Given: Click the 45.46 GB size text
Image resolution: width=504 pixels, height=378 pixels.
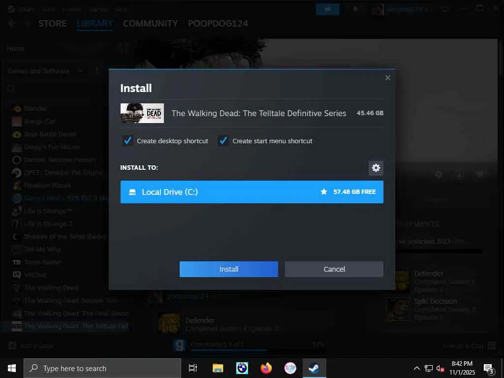Looking at the screenshot, I should pyautogui.click(x=370, y=113).
